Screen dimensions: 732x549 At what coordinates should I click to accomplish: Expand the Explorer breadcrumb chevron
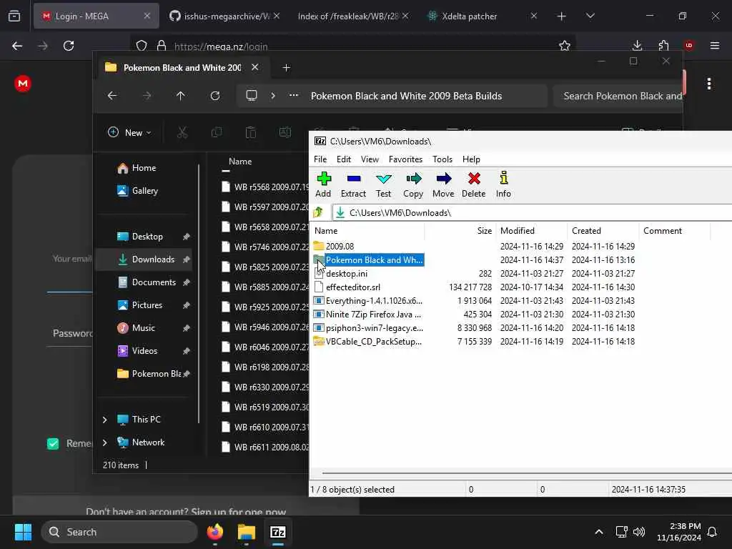[273, 96]
